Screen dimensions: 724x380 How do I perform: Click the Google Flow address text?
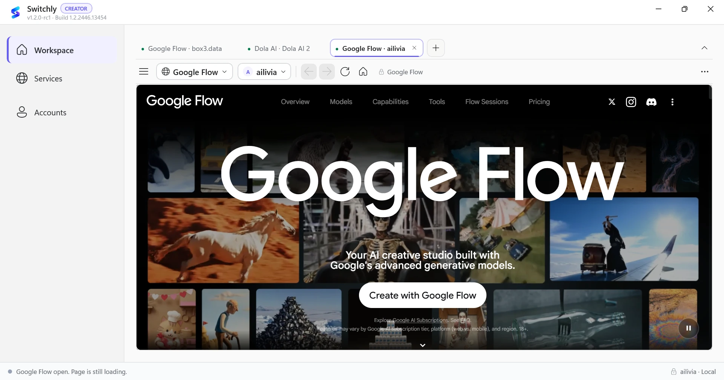tap(405, 72)
